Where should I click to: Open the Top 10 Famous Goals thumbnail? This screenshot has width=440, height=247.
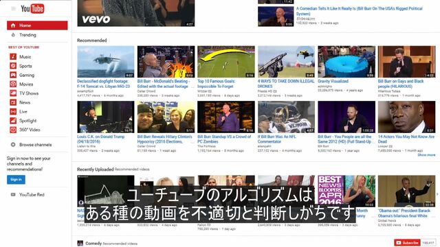(226, 62)
